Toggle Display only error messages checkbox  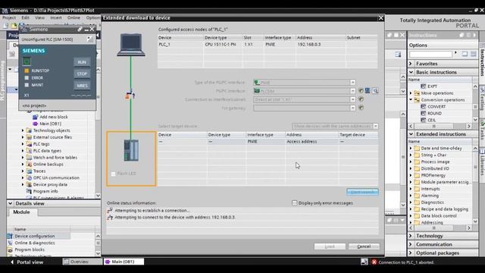[x=295, y=203]
